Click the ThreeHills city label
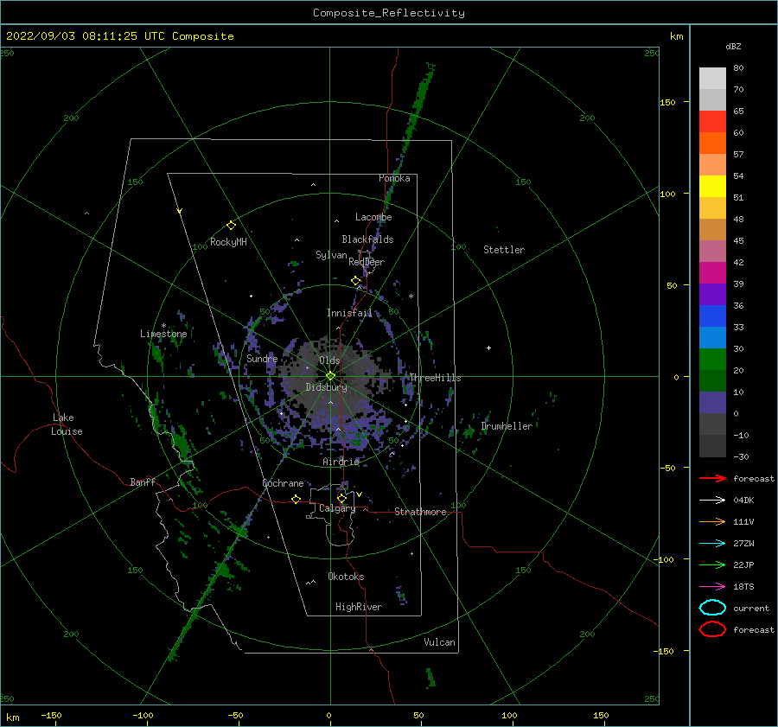Screen dimensions: 778x727 pos(435,378)
